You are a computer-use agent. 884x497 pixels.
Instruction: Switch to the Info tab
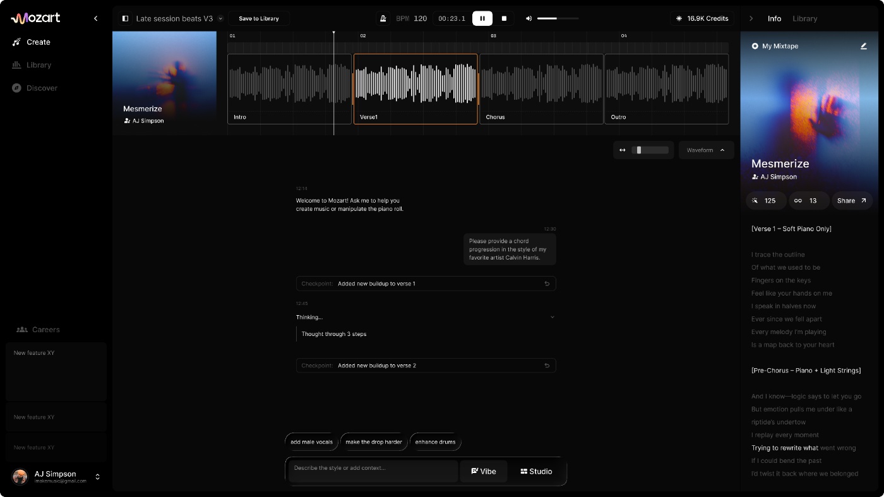(774, 18)
